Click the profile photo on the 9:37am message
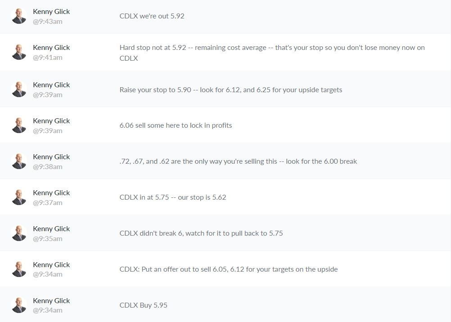451x322 pixels. [x=19, y=197]
